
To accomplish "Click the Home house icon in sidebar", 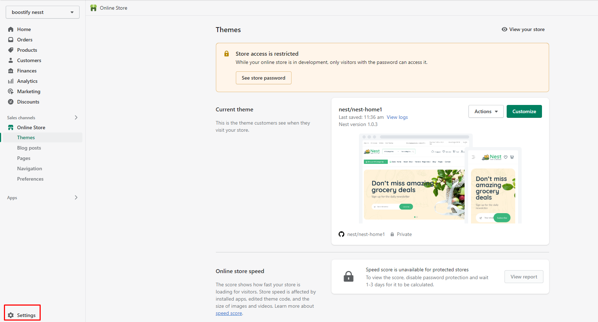I will point(11,29).
